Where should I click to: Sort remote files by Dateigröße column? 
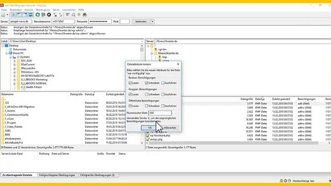247,99
